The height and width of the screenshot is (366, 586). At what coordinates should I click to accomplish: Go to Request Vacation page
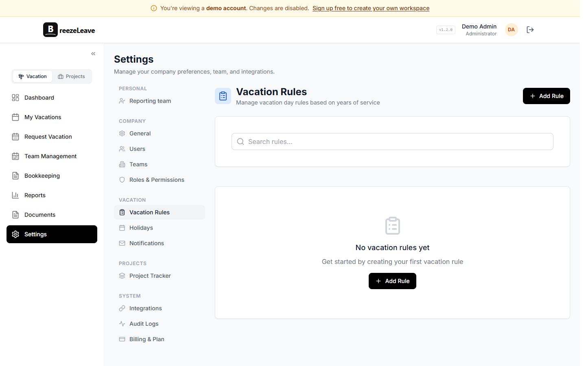pos(52,137)
